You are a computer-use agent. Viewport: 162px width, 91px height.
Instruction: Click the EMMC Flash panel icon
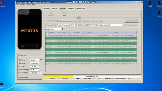coord(19,77)
